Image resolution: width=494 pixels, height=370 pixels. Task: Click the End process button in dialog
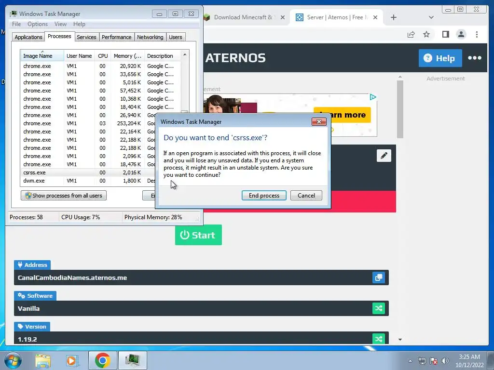[264, 196]
